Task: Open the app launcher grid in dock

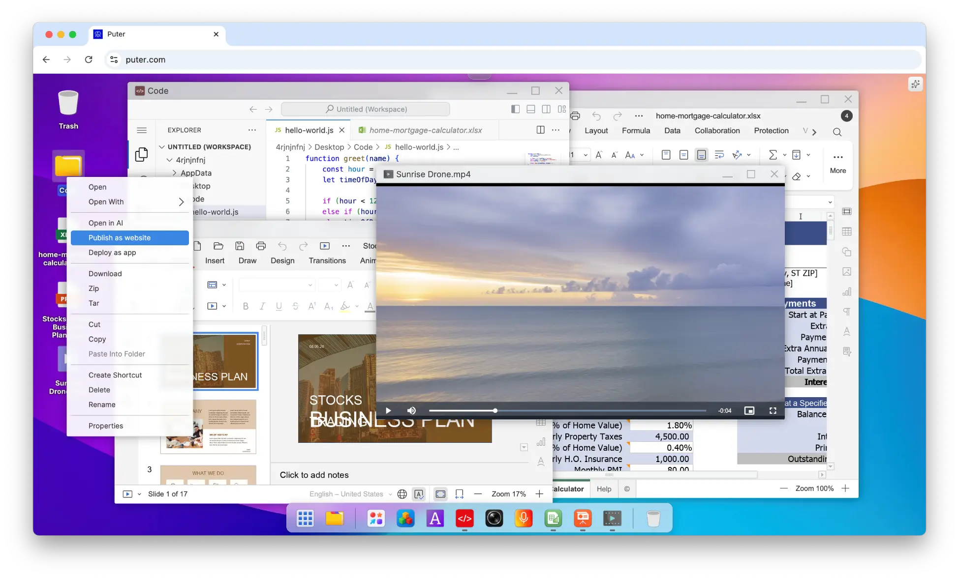Action: point(305,518)
